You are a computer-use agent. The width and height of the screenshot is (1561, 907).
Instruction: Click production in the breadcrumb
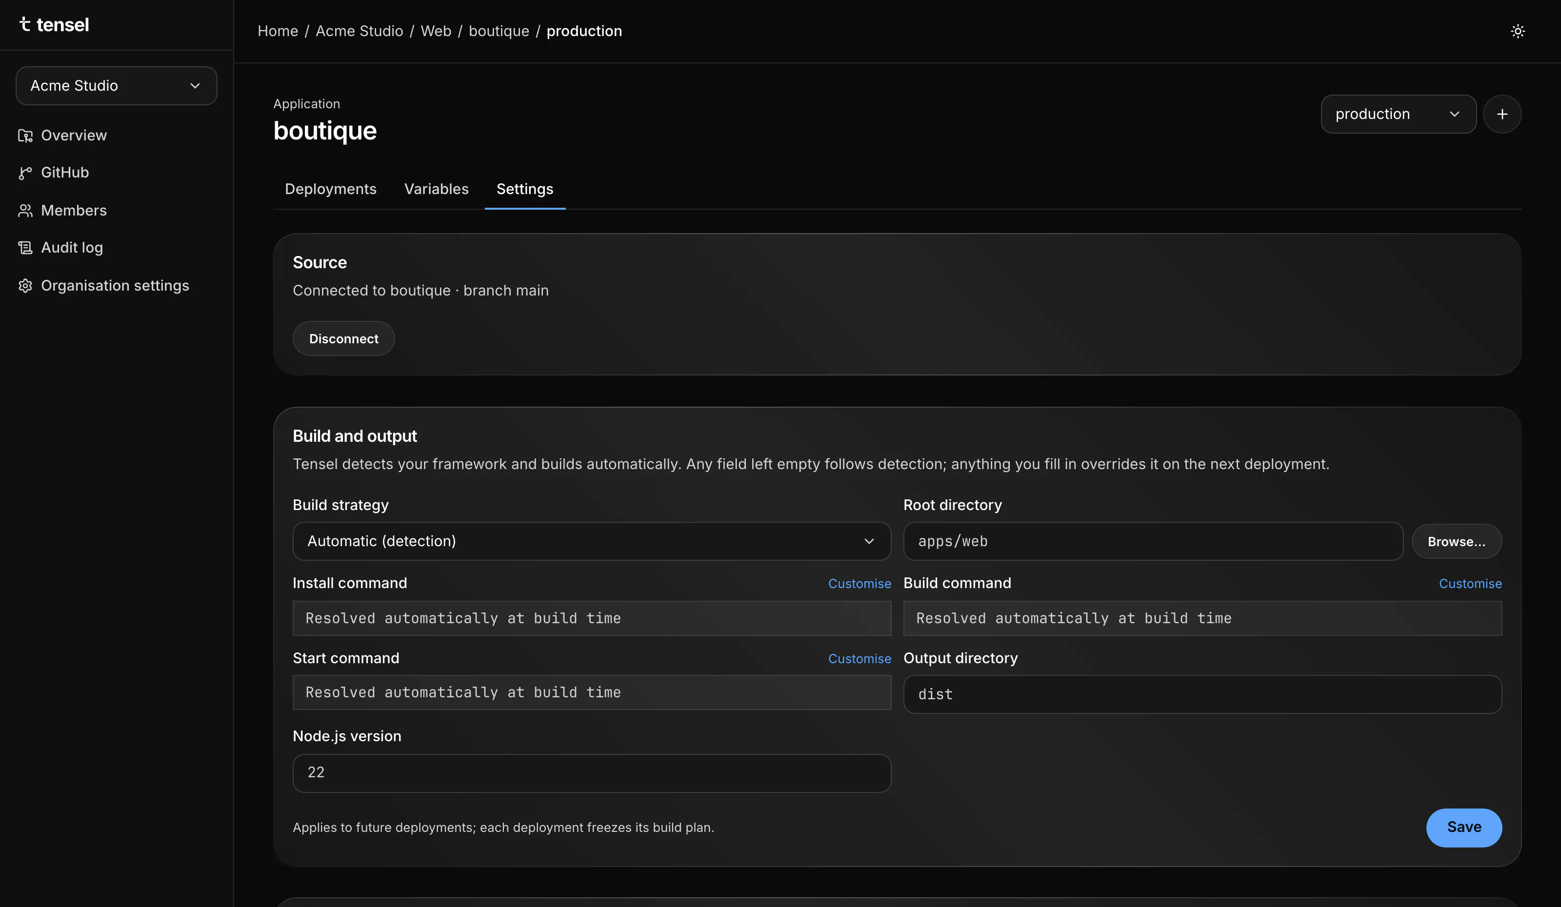point(583,31)
